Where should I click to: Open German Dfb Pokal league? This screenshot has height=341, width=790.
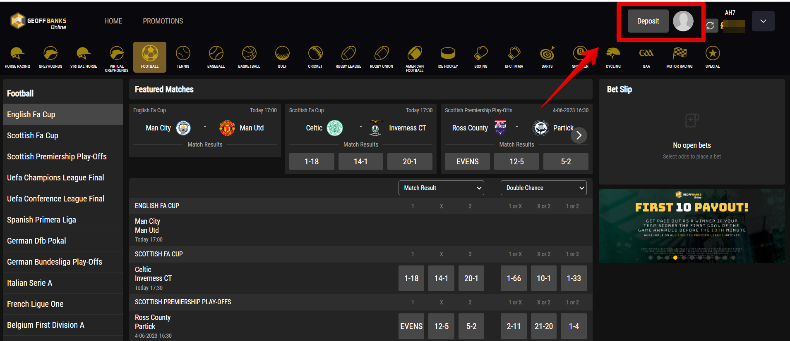point(63,241)
